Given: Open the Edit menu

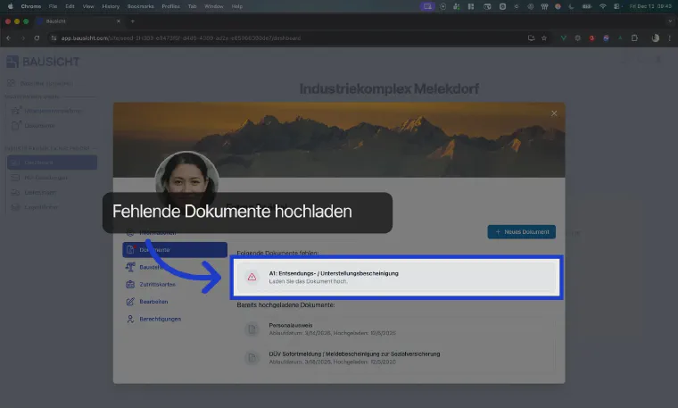Looking at the screenshot, I should (x=70, y=6).
